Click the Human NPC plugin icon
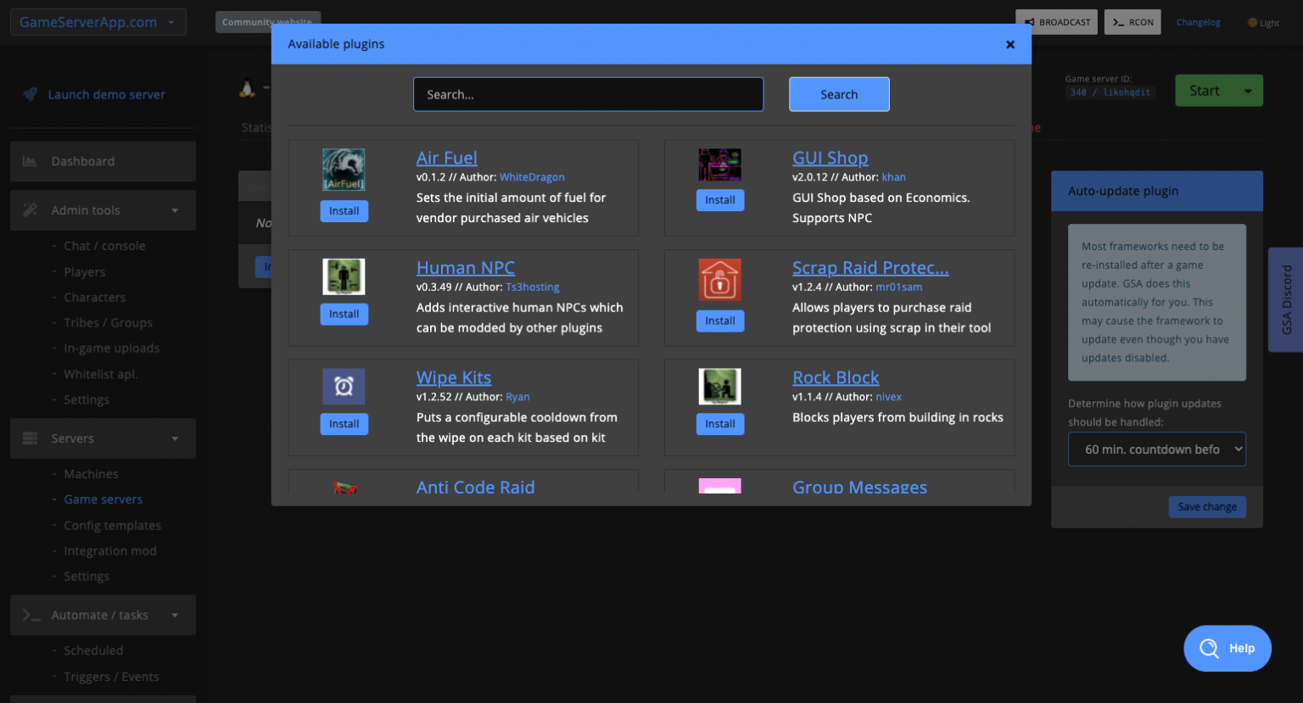Viewport: 1303px width, 703px height. [344, 276]
